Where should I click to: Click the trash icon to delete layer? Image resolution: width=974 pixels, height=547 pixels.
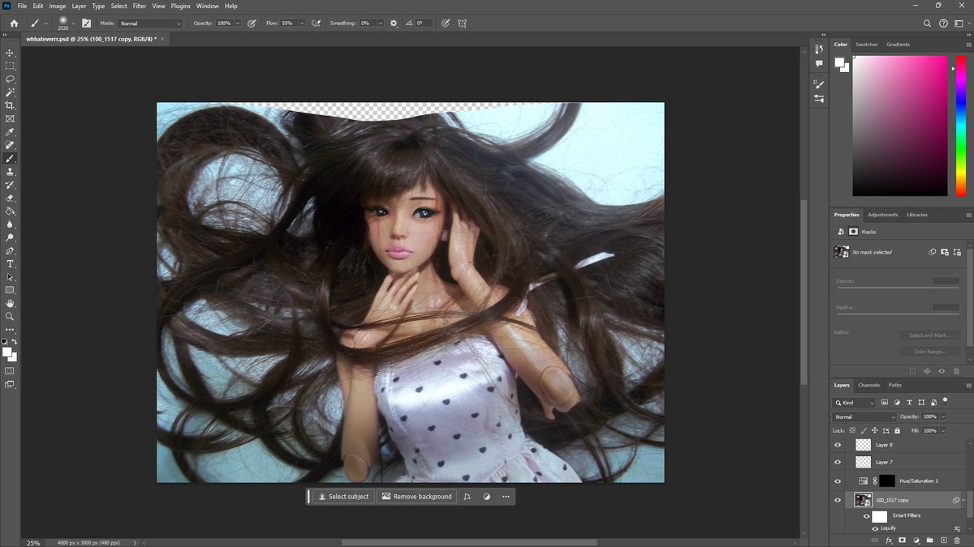[x=958, y=540]
